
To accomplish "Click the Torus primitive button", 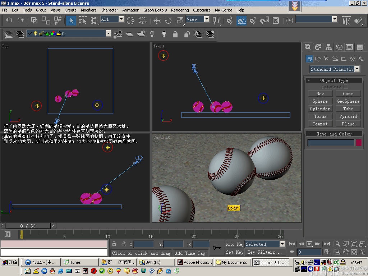I will coord(320,116).
